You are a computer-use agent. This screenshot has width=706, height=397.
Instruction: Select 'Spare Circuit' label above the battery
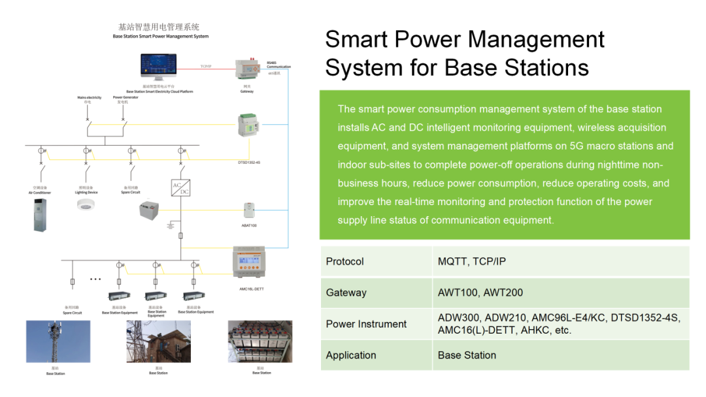[x=131, y=193]
